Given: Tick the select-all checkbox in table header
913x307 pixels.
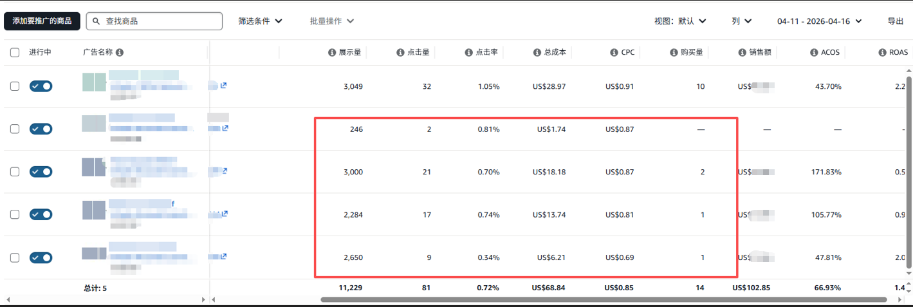Looking at the screenshot, I should 15,53.
